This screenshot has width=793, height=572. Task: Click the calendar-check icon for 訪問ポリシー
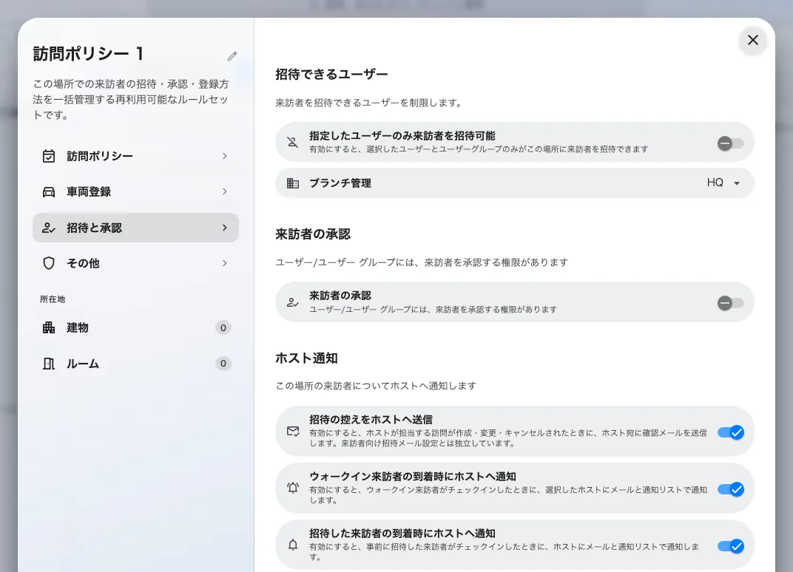point(49,156)
